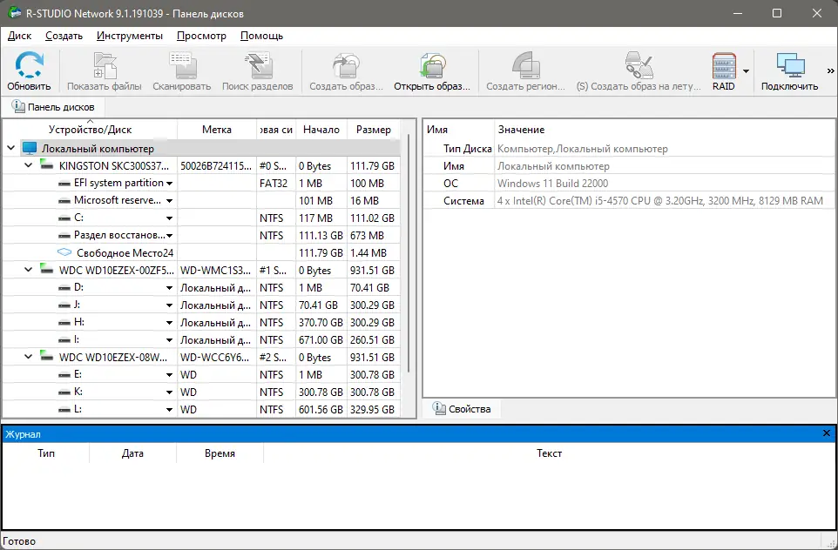Click the 260.51 GB size cell
Viewport: 838px width, 550px height.
[373, 339]
